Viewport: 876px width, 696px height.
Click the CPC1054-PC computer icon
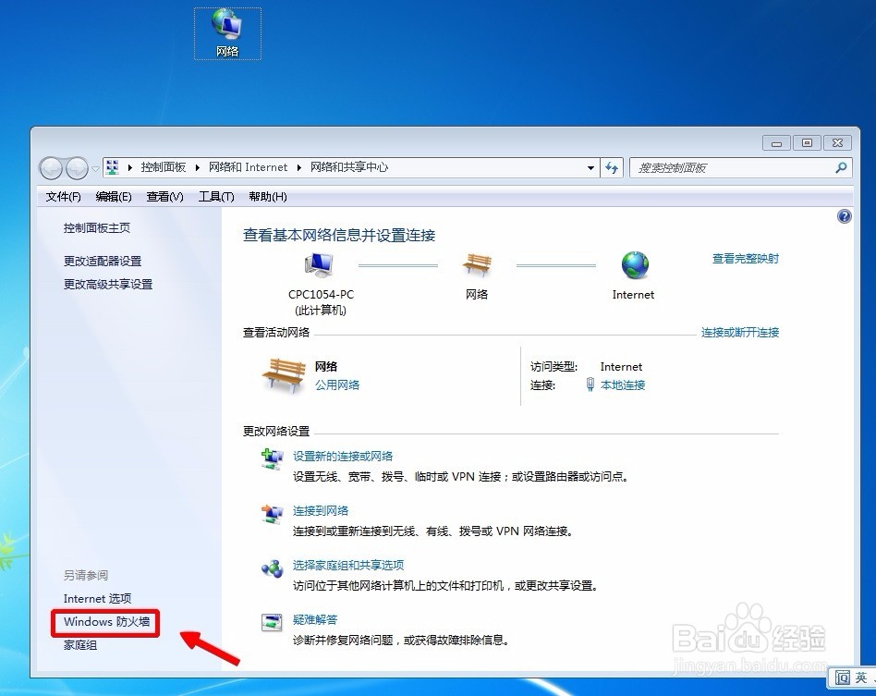pos(319,265)
